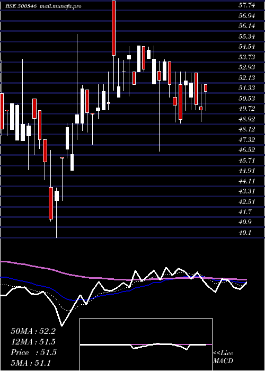Click the 43.31 price level label
The width and height of the screenshot is (265, 371).
pos(247,191)
